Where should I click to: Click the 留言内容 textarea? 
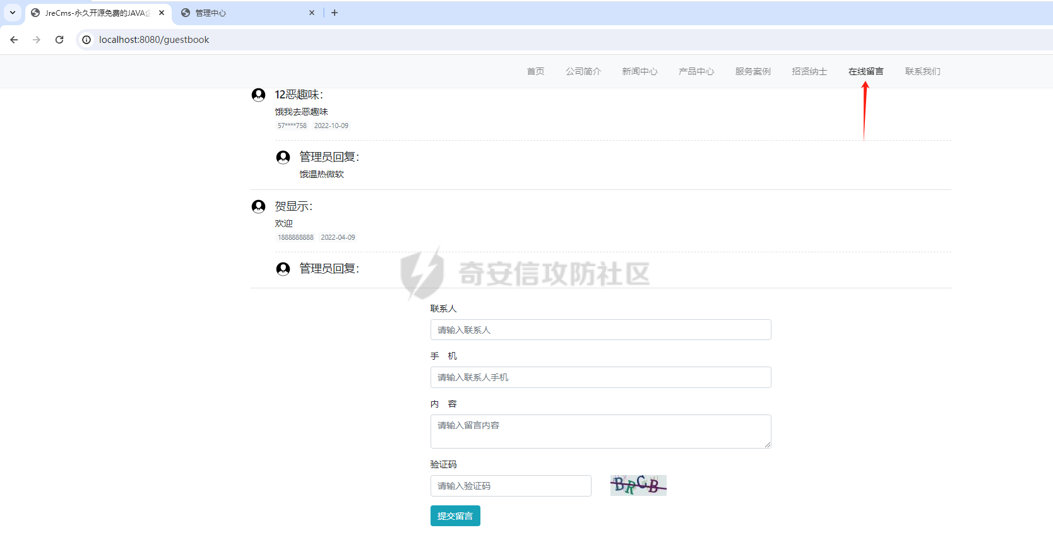click(x=600, y=432)
